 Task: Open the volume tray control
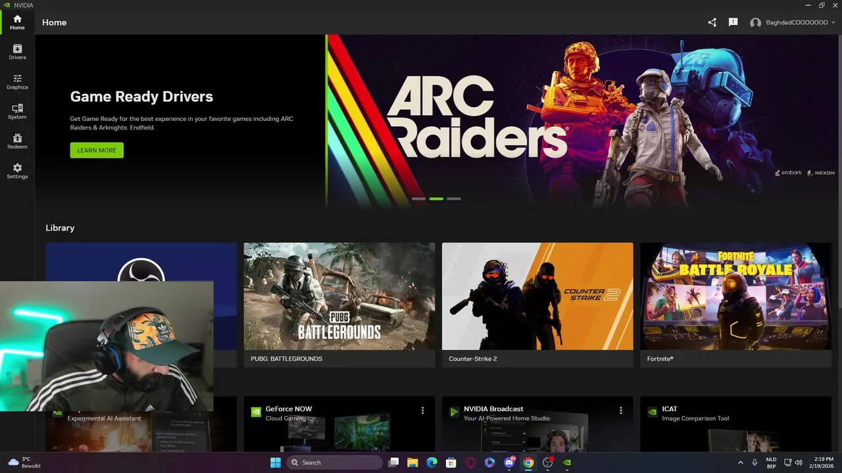798,462
